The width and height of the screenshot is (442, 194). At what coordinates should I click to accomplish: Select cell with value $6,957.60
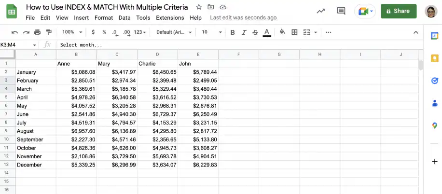tap(76, 131)
